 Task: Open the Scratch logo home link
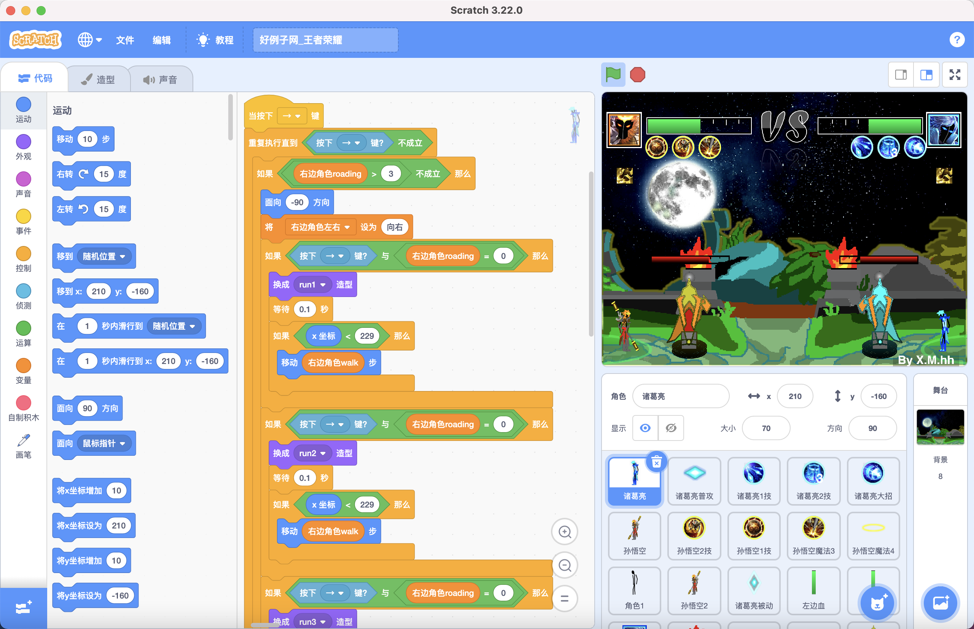coord(35,40)
